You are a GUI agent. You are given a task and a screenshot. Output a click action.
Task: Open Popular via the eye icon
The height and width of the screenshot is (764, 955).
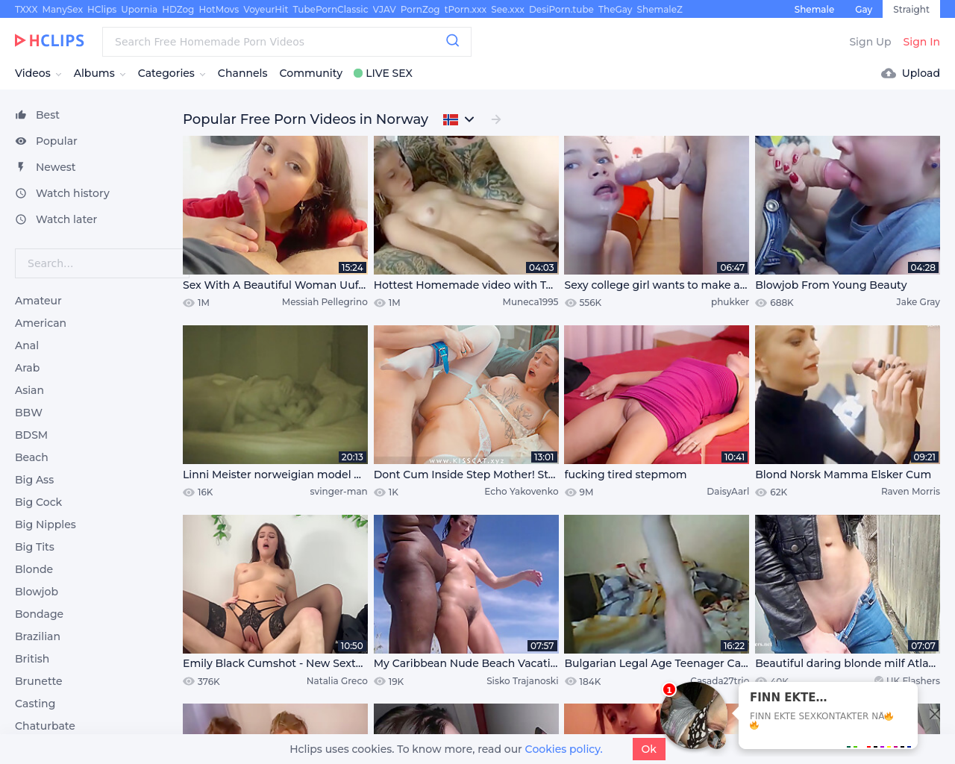pos(21,141)
